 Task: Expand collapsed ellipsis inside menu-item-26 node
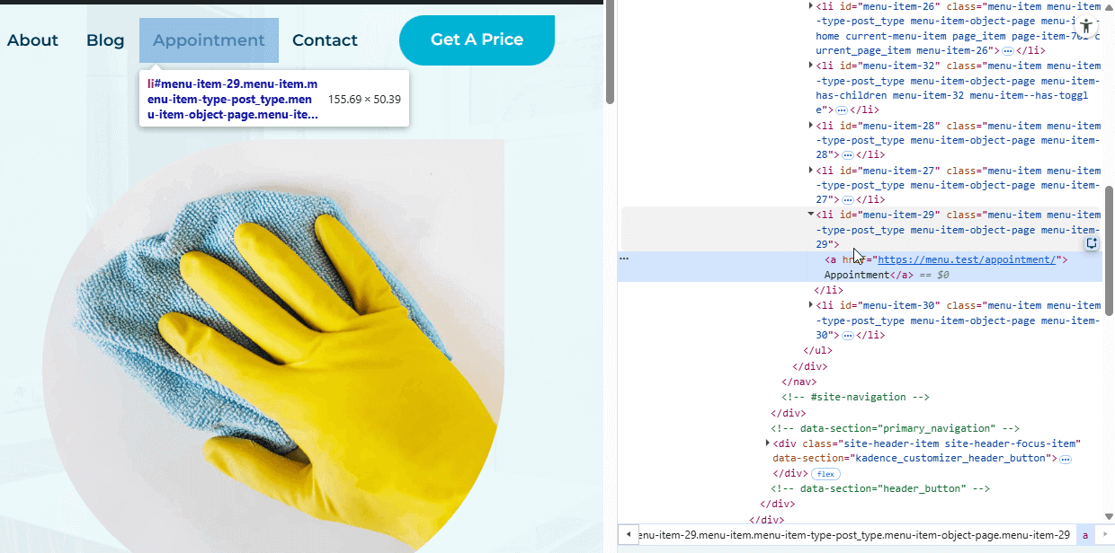point(1007,50)
